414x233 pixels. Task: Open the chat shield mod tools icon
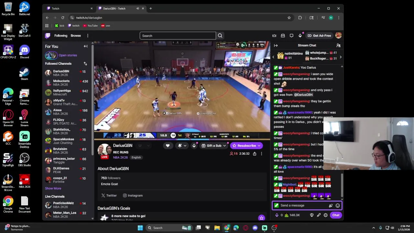tap(312, 215)
